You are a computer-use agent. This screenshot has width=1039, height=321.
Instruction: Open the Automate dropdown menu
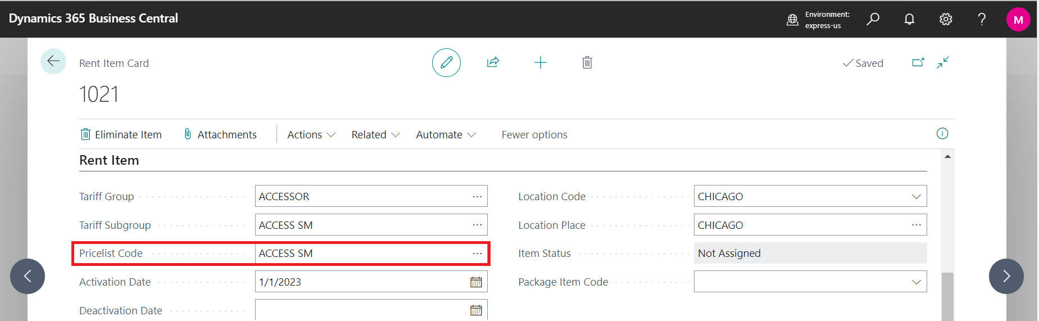[x=446, y=135]
